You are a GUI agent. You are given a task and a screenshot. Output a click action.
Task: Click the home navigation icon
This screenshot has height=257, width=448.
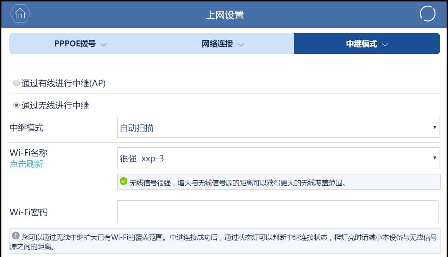[x=20, y=14]
